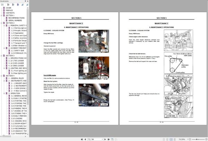Screen dimensions: 208x141
Task: Select the '2. LX 170E LOADER' bookmark
Action: [x=16, y=61]
